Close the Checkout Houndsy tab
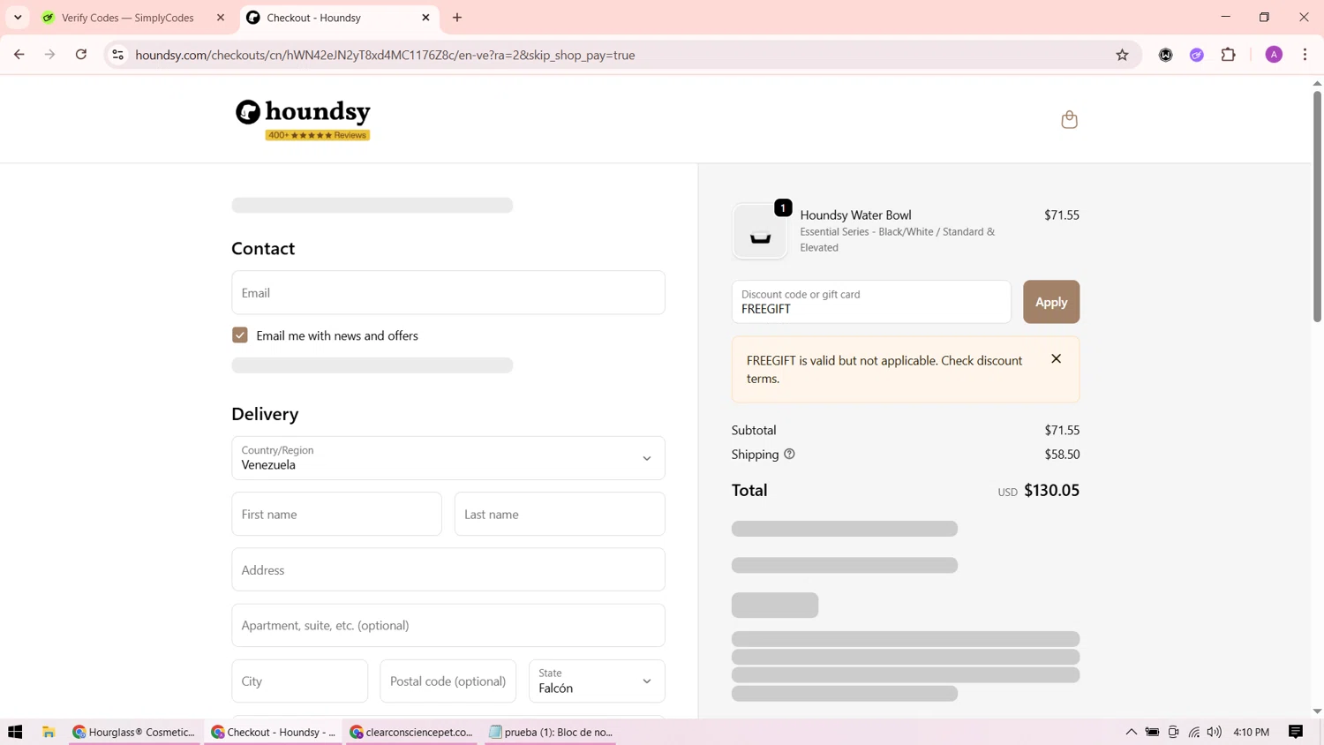The width and height of the screenshot is (1324, 745). [425, 18]
